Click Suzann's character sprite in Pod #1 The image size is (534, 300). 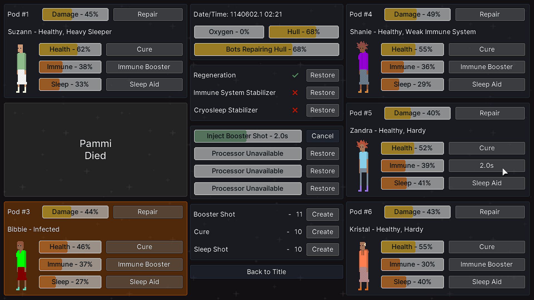(21, 68)
